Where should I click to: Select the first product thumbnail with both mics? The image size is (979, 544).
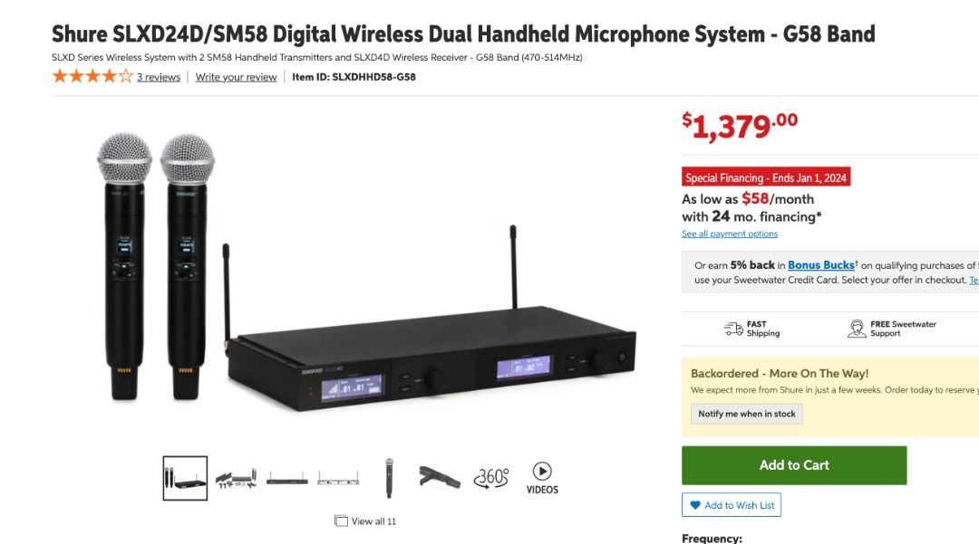pos(185,479)
